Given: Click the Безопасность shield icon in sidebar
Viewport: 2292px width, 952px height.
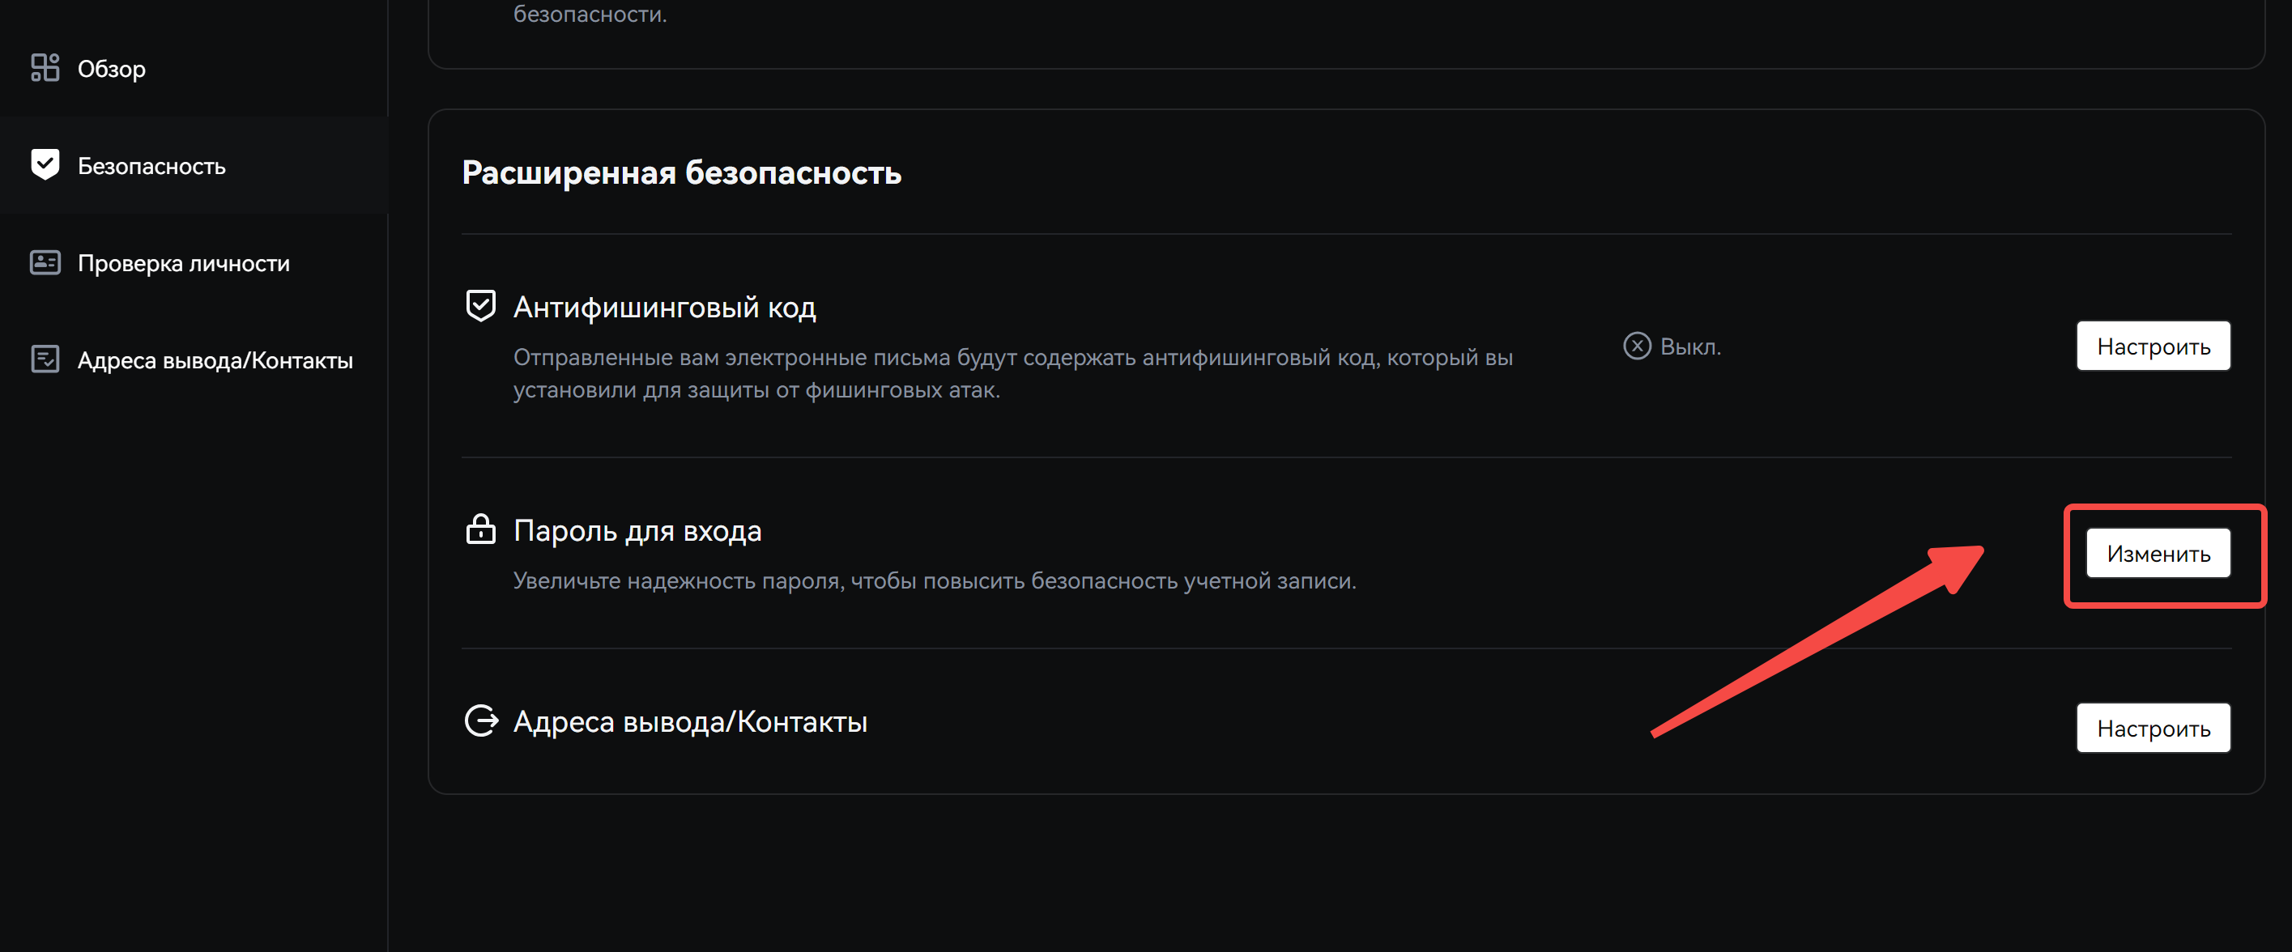Looking at the screenshot, I should point(45,164).
